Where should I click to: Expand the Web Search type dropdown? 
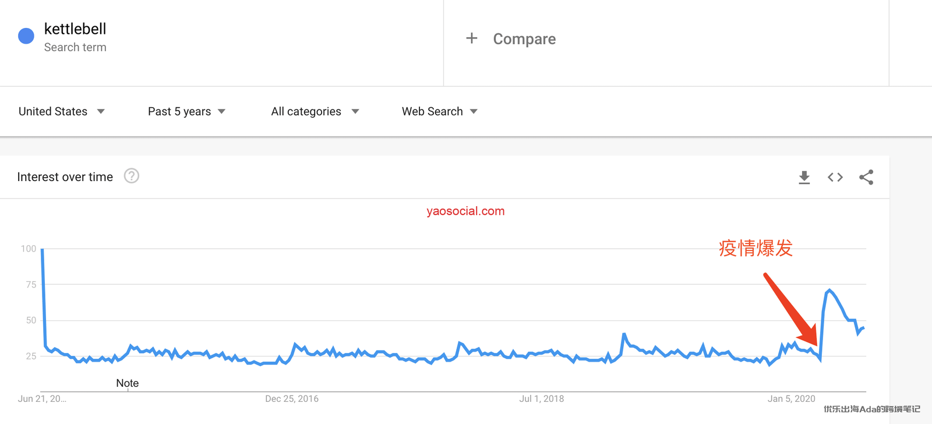point(440,111)
